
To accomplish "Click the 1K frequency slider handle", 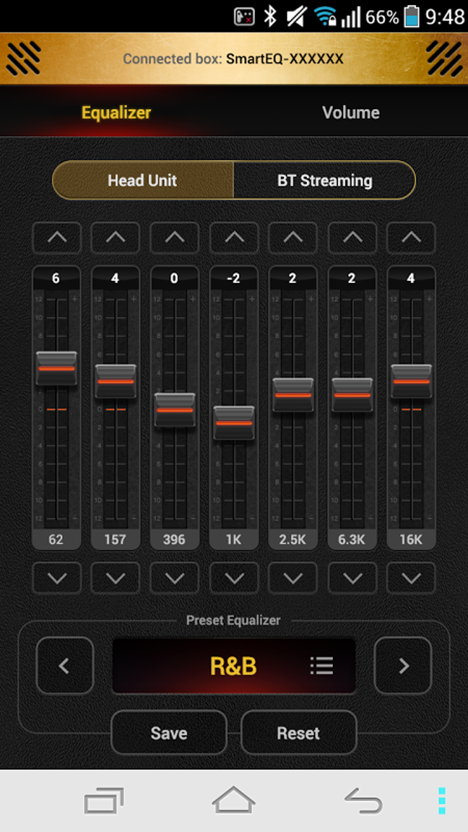I will [234, 422].
